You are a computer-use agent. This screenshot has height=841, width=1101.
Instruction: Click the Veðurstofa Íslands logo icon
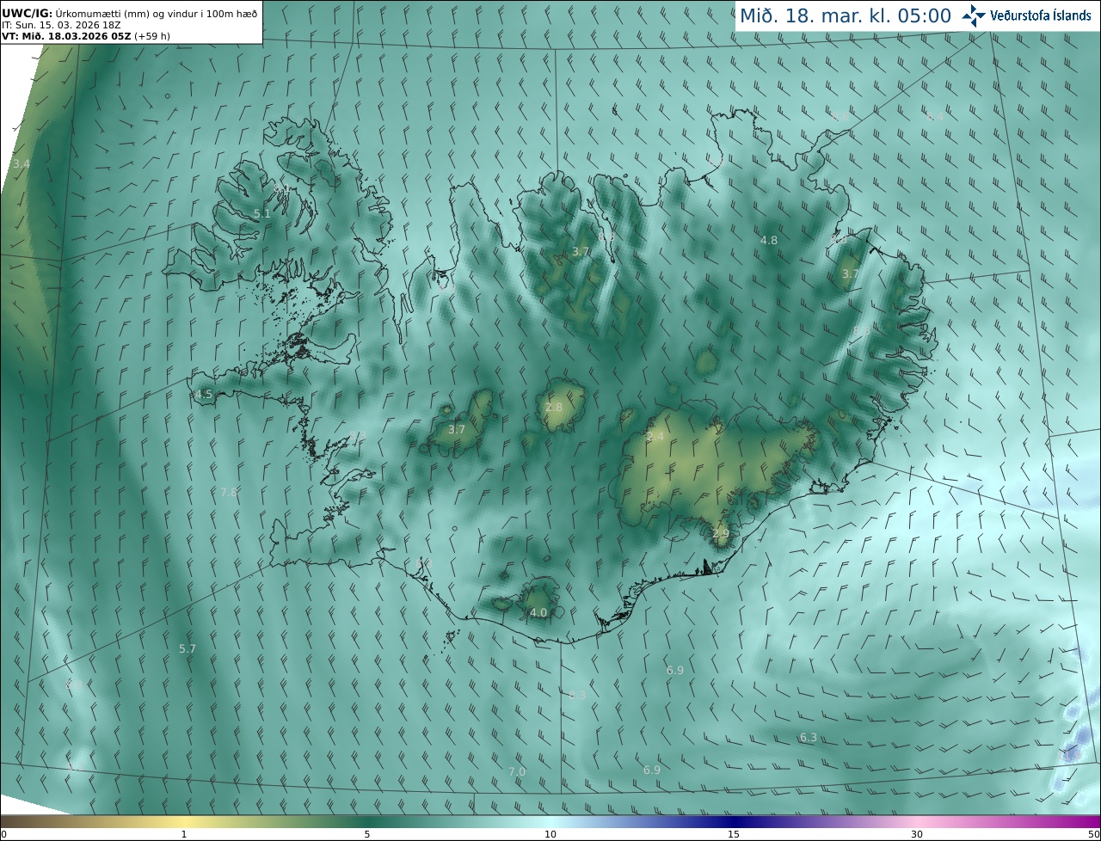(x=974, y=15)
